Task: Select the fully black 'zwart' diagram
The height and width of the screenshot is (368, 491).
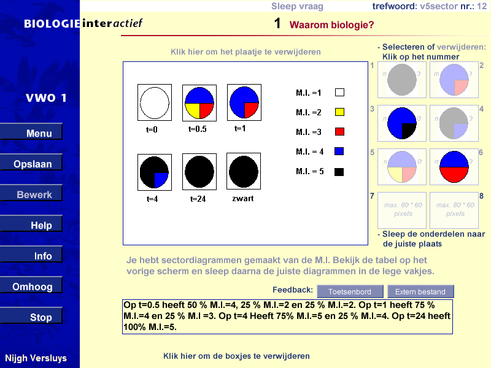Action: [x=244, y=171]
